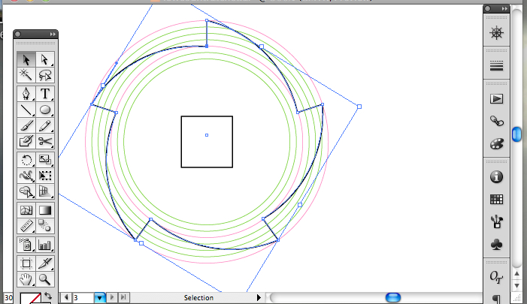Select the Perspective Grid tool
Screen dimensions: 527x304
click(44, 191)
